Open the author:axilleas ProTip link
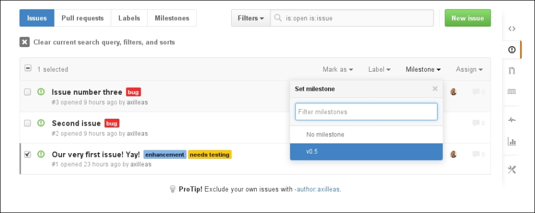The width and height of the screenshot is (535, 213). tap(317, 189)
